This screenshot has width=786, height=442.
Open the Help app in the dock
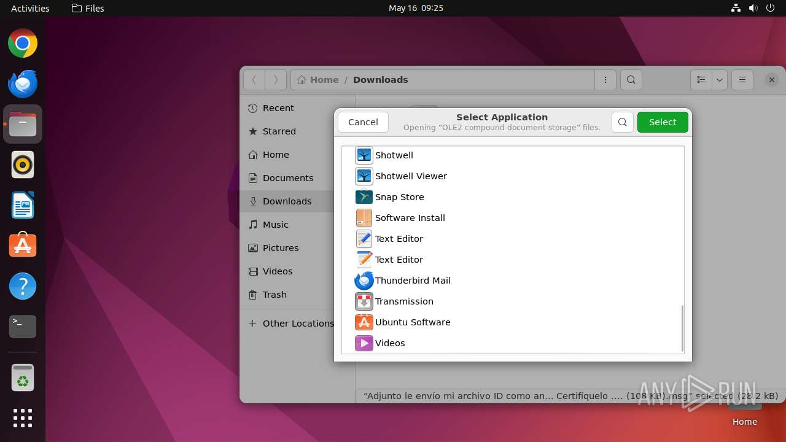[x=23, y=286]
